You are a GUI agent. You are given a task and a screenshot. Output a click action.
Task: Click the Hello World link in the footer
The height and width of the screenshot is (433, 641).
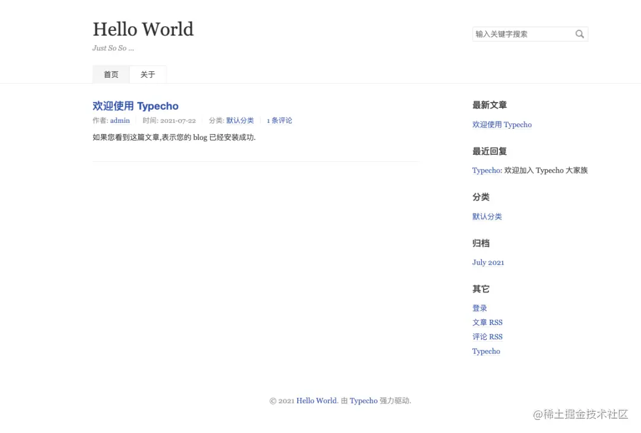point(316,401)
